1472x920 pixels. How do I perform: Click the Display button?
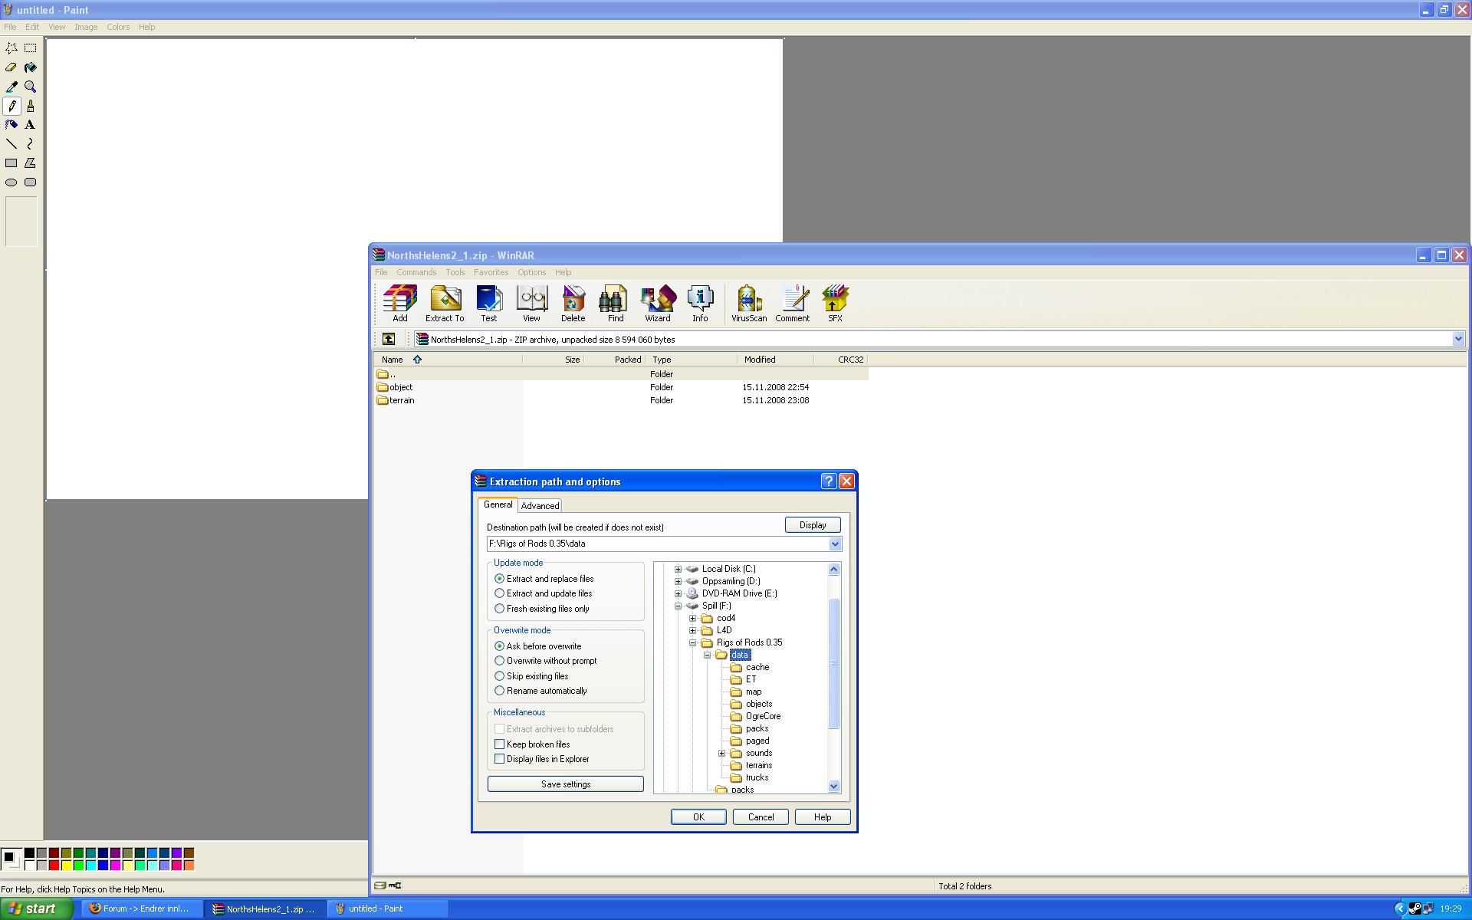coord(813,525)
